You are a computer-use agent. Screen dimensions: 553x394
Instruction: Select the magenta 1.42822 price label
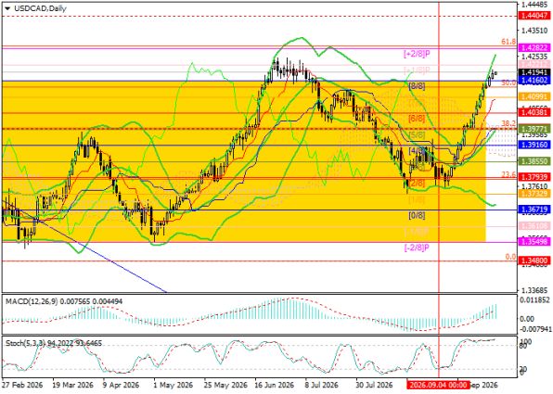535,47
